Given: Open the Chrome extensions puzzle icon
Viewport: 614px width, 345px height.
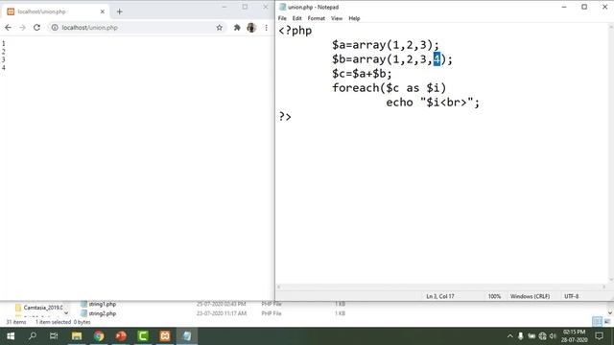Looking at the screenshot, I should [237, 28].
